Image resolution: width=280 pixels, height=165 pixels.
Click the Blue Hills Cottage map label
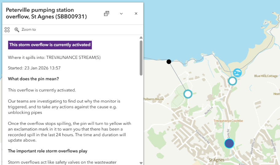[x=266, y=76]
